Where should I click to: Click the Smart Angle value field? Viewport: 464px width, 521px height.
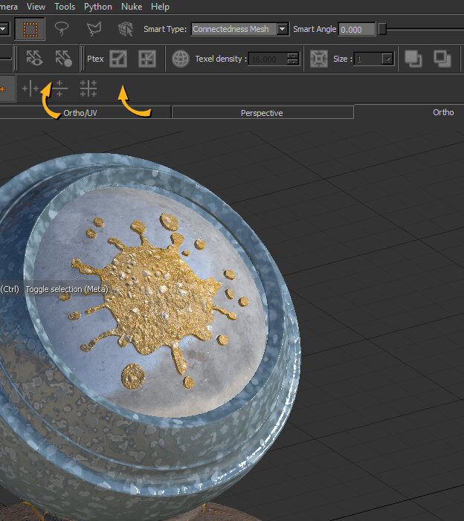point(358,29)
